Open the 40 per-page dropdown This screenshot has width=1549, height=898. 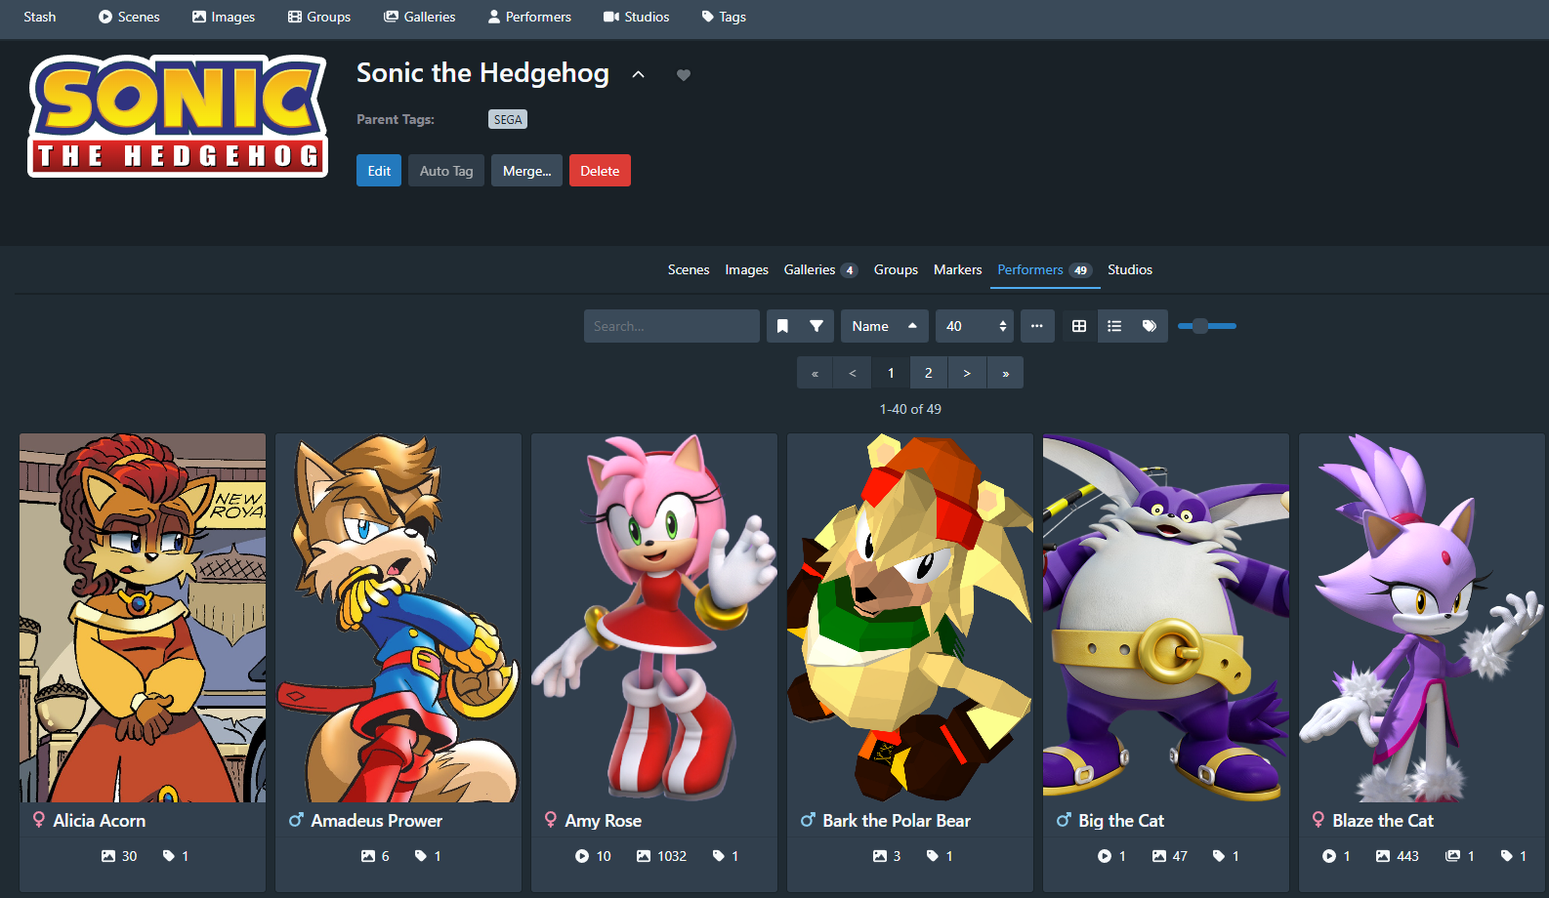pyautogui.click(x=975, y=326)
